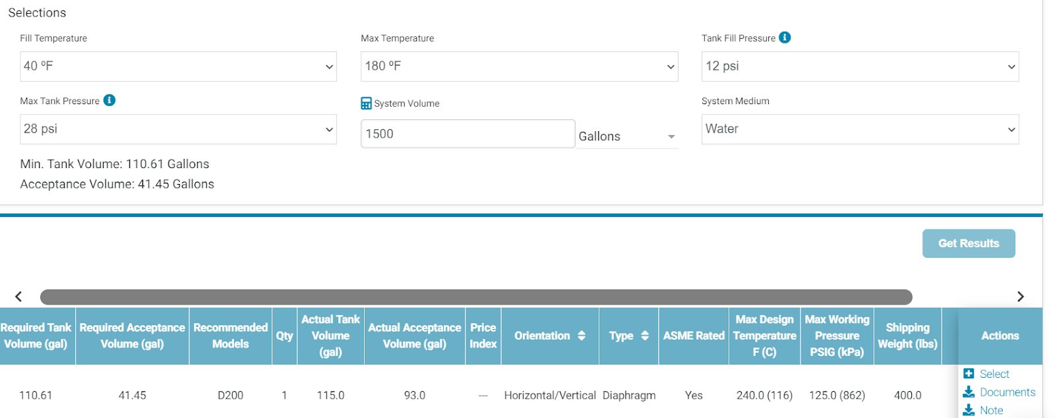The height and width of the screenshot is (418, 1055).
Task: Open the System Medium Water dropdown
Action: point(860,129)
